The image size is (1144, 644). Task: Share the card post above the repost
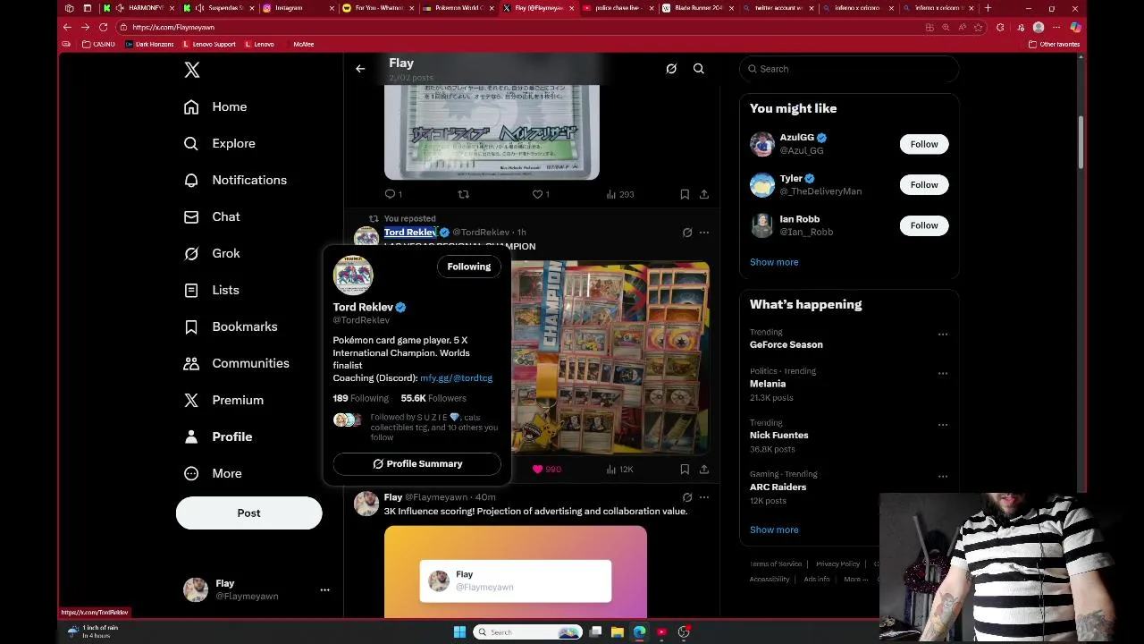(704, 194)
